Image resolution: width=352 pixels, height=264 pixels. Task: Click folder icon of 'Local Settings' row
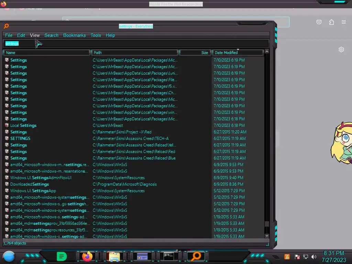pyautogui.click(x=7, y=125)
